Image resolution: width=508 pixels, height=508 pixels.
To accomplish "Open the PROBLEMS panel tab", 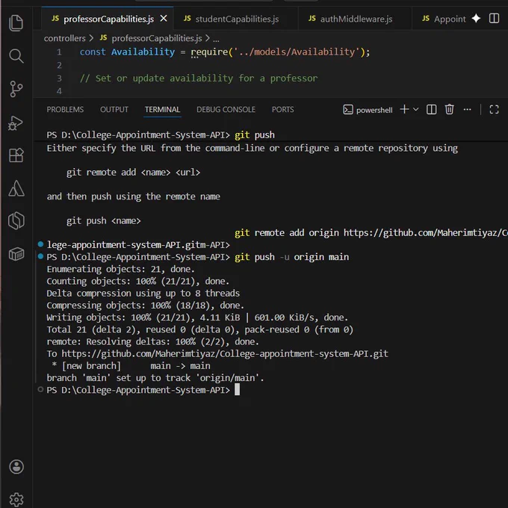I will point(65,110).
